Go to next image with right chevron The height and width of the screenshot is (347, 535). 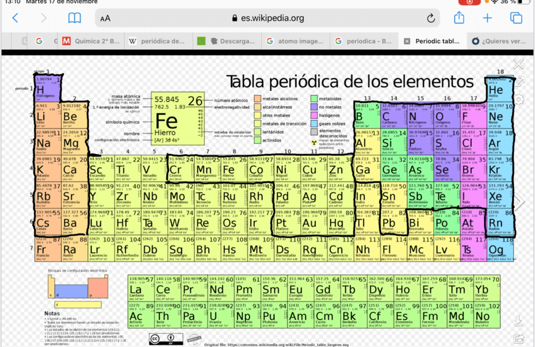(520, 203)
